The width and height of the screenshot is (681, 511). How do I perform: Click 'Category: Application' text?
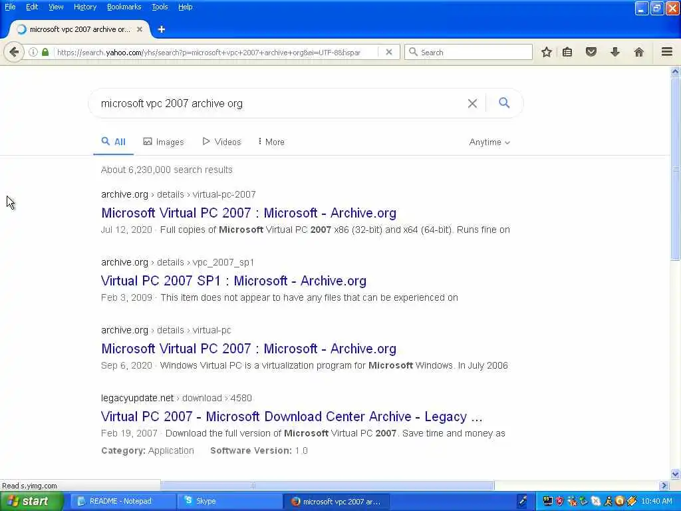(x=148, y=450)
